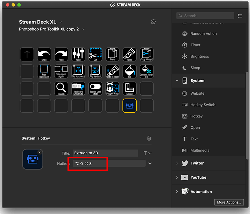
Task: Select the Content Aware Fill key
Action: [x=147, y=72]
